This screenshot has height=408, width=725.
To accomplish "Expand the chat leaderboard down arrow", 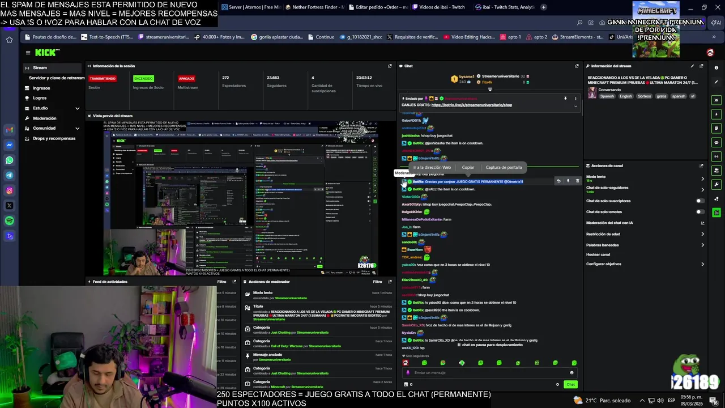I will tap(490, 89).
